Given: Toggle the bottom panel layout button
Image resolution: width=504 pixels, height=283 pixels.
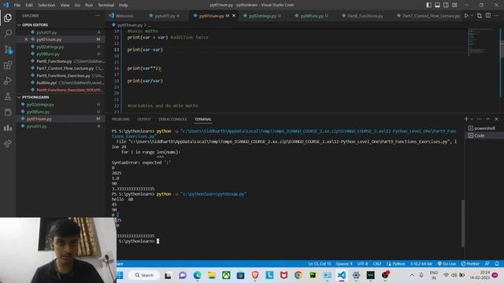Looking at the screenshot, I should (x=438, y=5).
